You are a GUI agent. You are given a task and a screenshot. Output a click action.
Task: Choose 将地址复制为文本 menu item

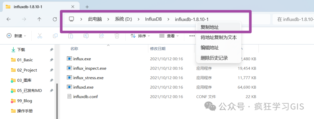click(x=218, y=38)
